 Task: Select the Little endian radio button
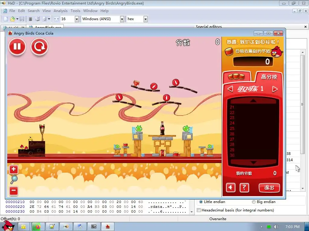coord(201,202)
